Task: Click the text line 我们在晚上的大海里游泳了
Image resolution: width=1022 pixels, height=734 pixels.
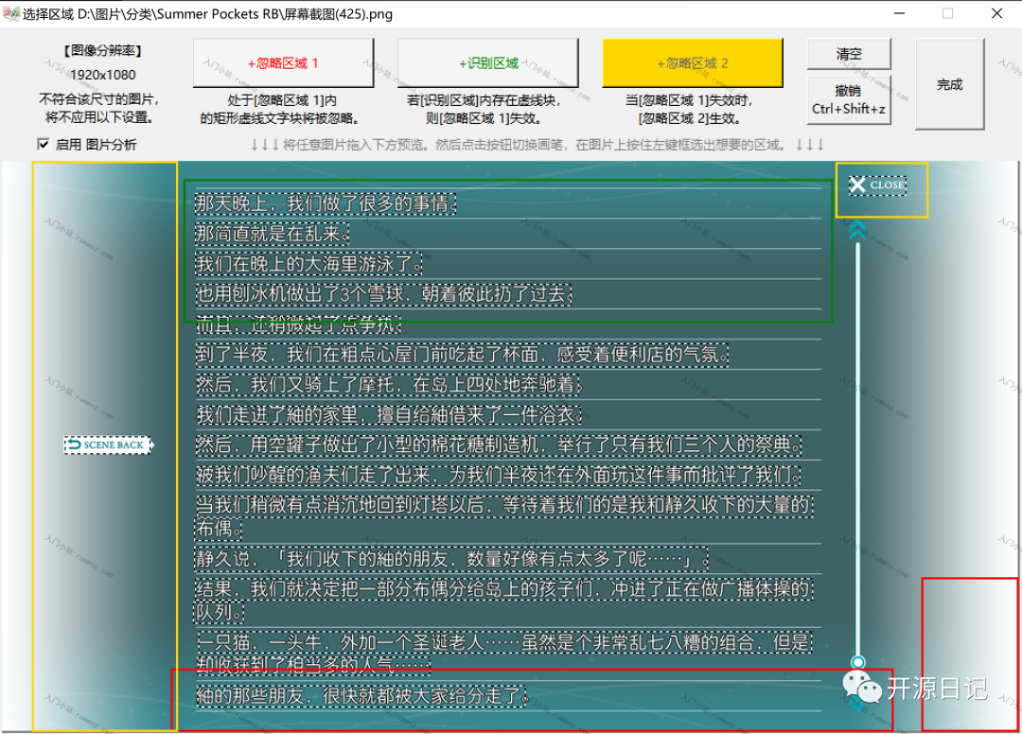Action: (x=308, y=264)
